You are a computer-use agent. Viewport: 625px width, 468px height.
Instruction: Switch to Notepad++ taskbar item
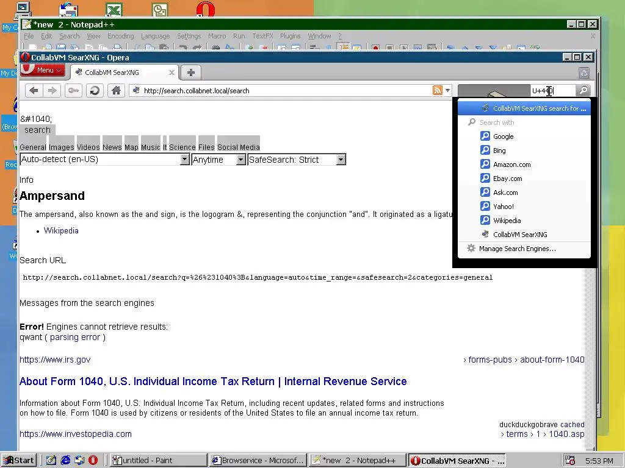[x=358, y=461]
